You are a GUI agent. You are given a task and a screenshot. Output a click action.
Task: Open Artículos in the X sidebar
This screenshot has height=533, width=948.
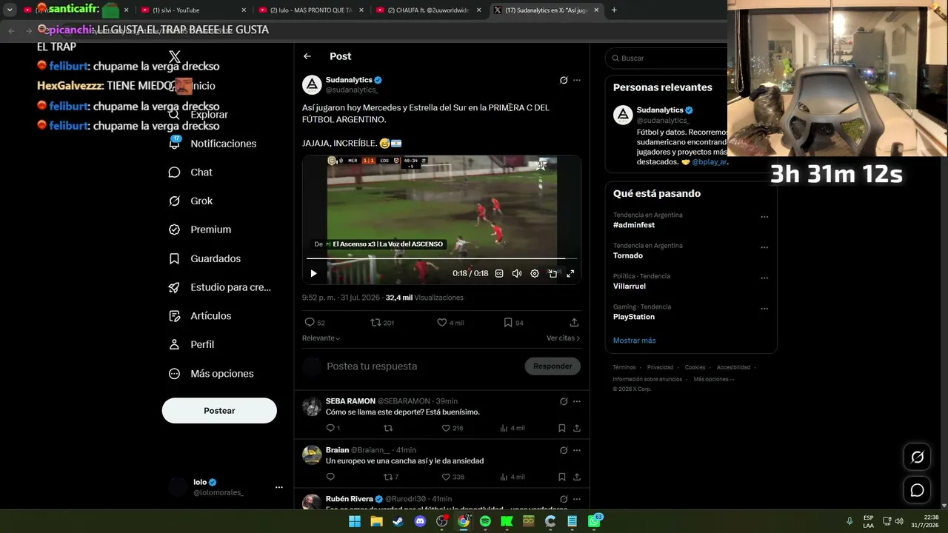pyautogui.click(x=200, y=316)
